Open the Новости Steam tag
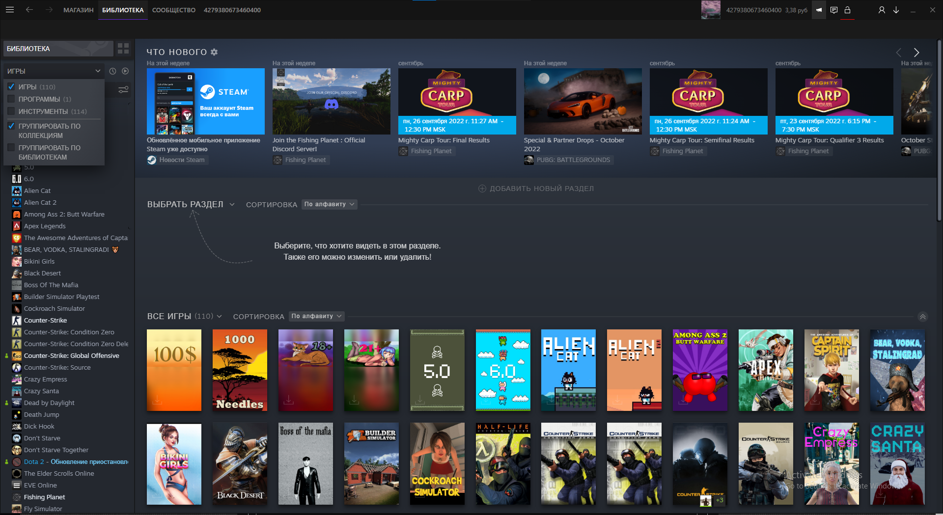 pyautogui.click(x=177, y=160)
